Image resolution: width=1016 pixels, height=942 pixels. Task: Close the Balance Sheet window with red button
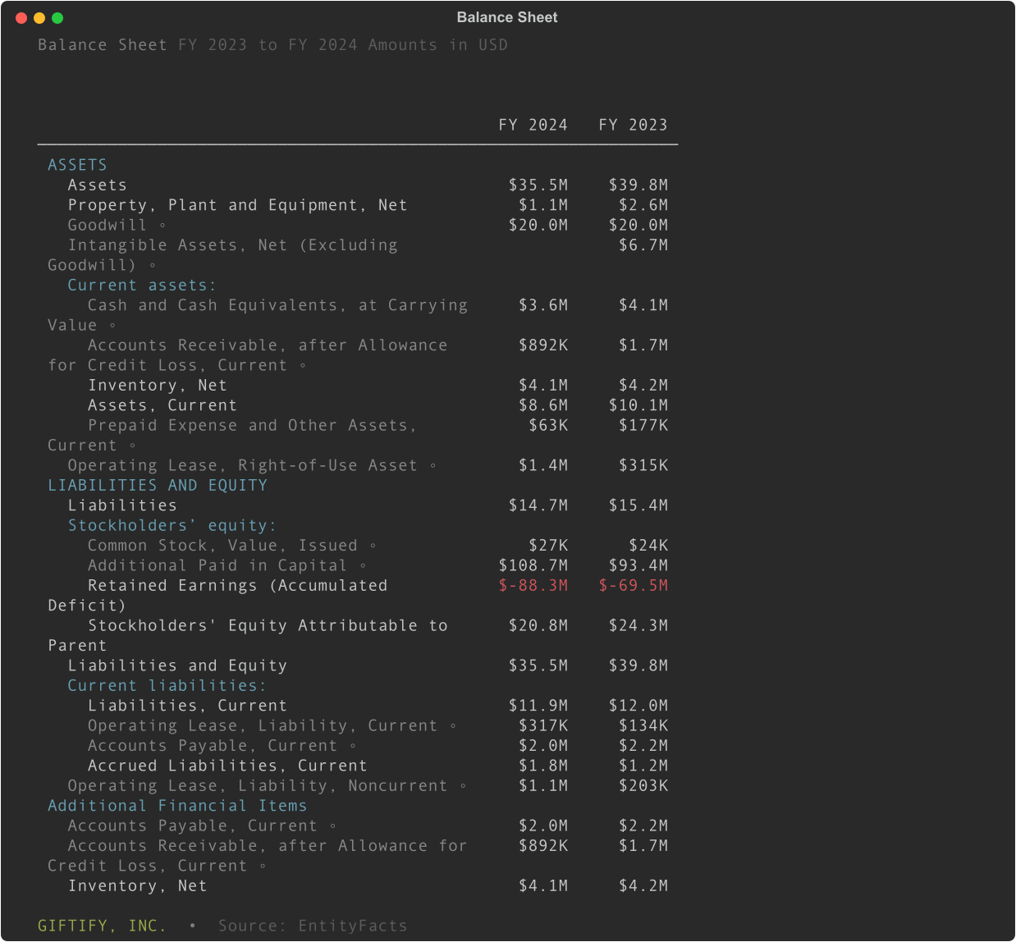(x=21, y=18)
